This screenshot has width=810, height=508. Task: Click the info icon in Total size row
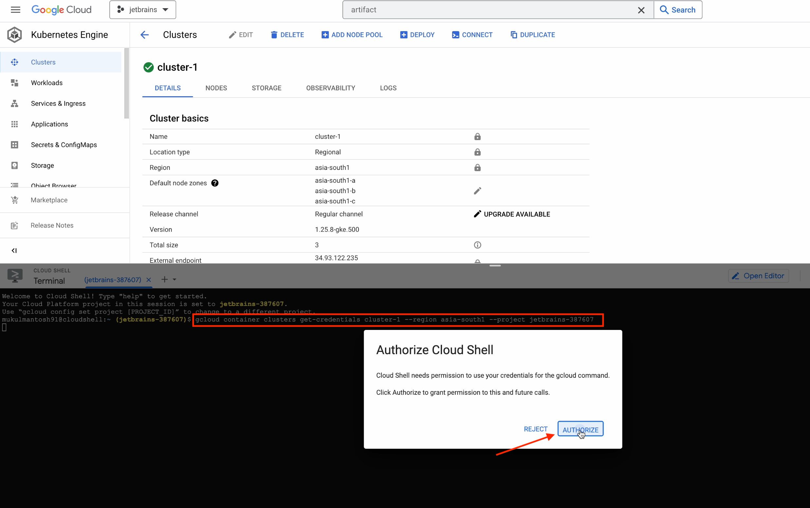pyautogui.click(x=477, y=245)
